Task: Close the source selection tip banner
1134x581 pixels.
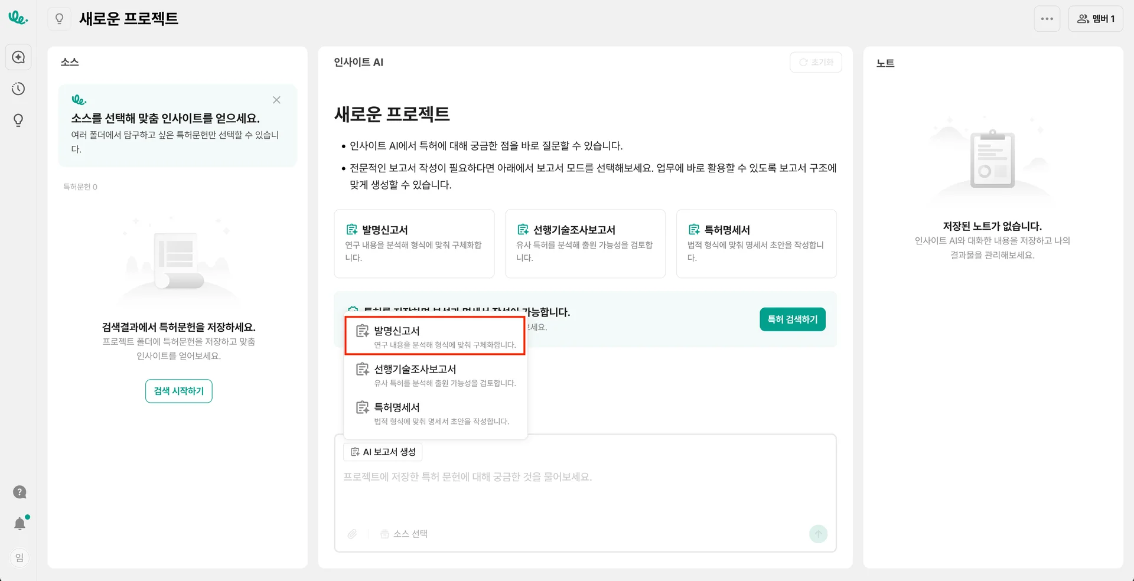Action: pos(276,100)
